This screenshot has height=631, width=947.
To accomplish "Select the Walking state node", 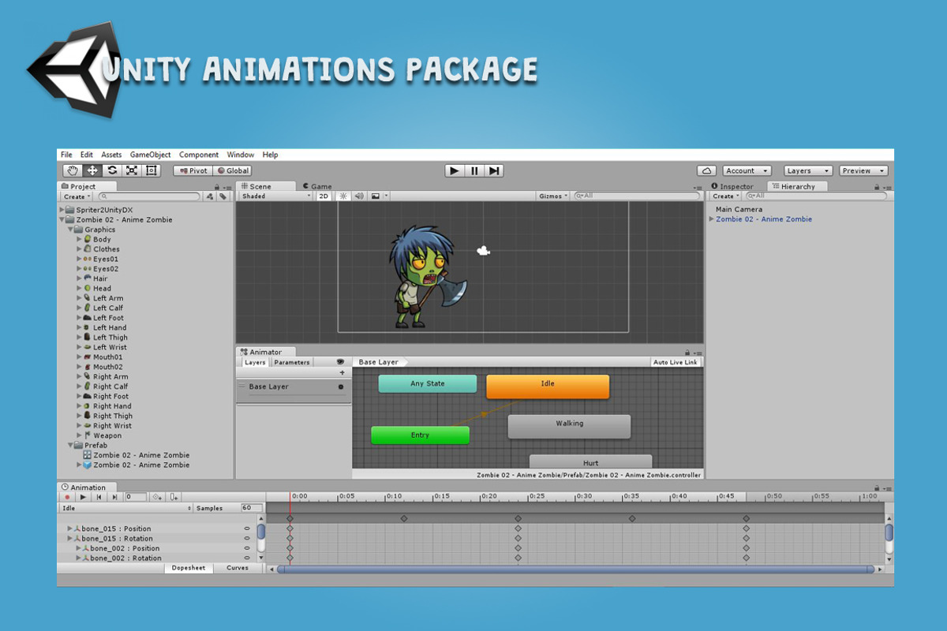I will tap(569, 427).
